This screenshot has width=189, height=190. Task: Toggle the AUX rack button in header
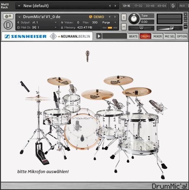pyautogui.click(x=182, y=6)
